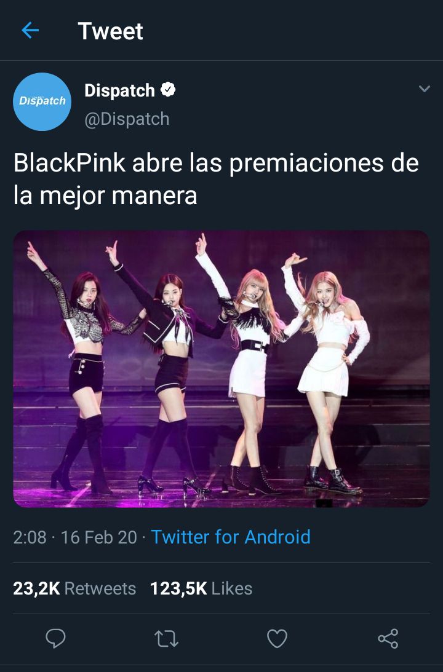Go back using the blue arrow

tap(30, 30)
